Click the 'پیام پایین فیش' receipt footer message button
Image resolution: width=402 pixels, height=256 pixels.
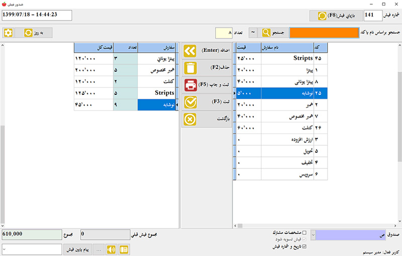click(77, 249)
